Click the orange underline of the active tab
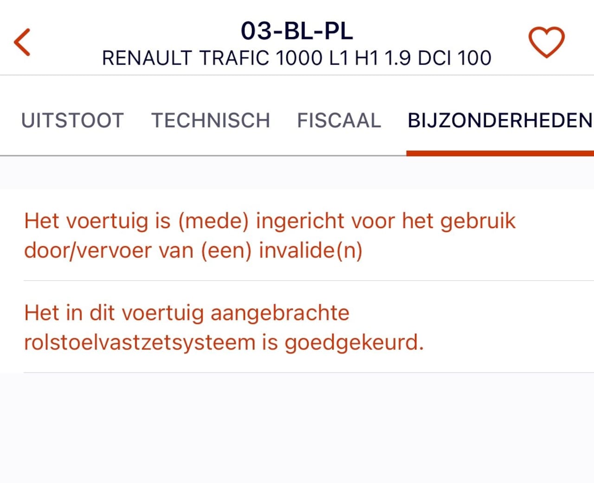 click(500, 153)
